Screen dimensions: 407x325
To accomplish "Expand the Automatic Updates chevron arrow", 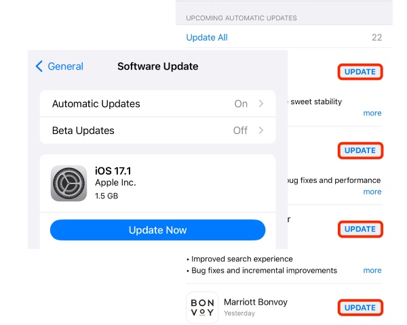I will pyautogui.click(x=261, y=104).
